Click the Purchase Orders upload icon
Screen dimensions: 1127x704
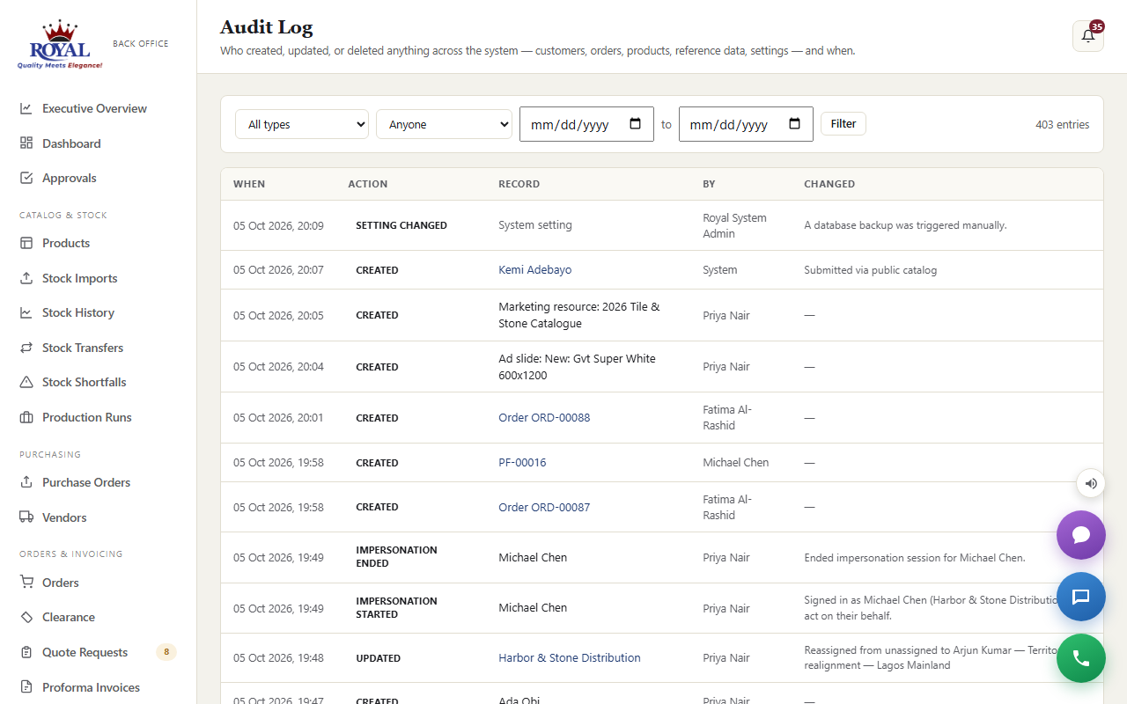[26, 482]
